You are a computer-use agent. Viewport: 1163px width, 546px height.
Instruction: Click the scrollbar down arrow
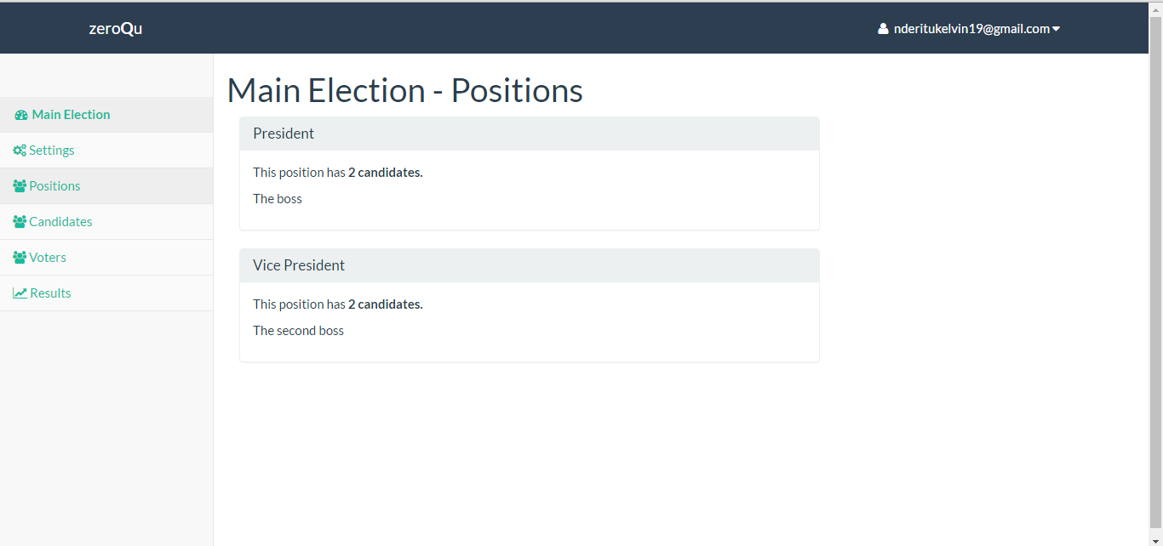point(1155,540)
